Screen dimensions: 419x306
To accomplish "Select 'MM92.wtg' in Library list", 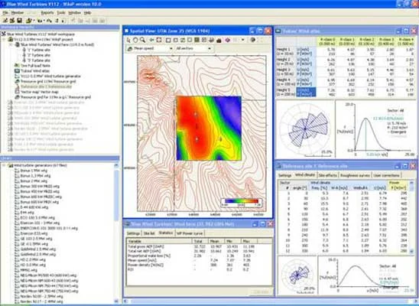I will pos(29,270).
